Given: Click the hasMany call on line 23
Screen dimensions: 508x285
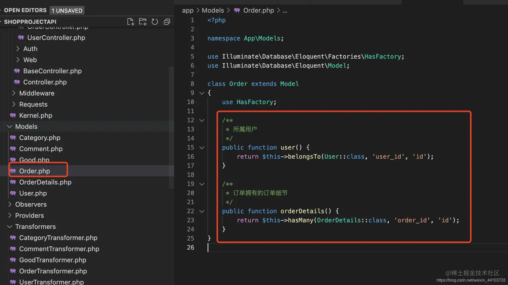Looking at the screenshot, I should [x=300, y=220].
